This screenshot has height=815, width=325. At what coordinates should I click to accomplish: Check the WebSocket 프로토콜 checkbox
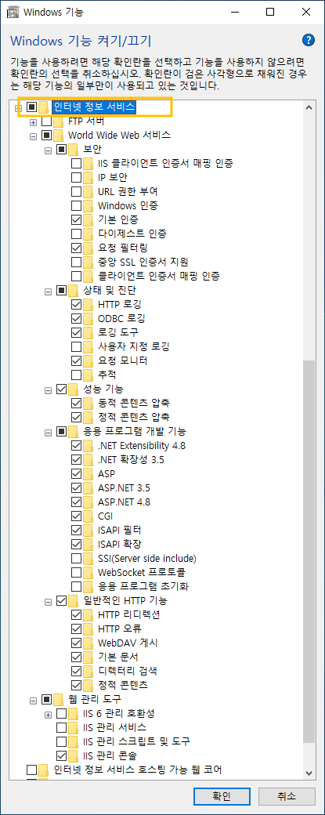pos(76,572)
